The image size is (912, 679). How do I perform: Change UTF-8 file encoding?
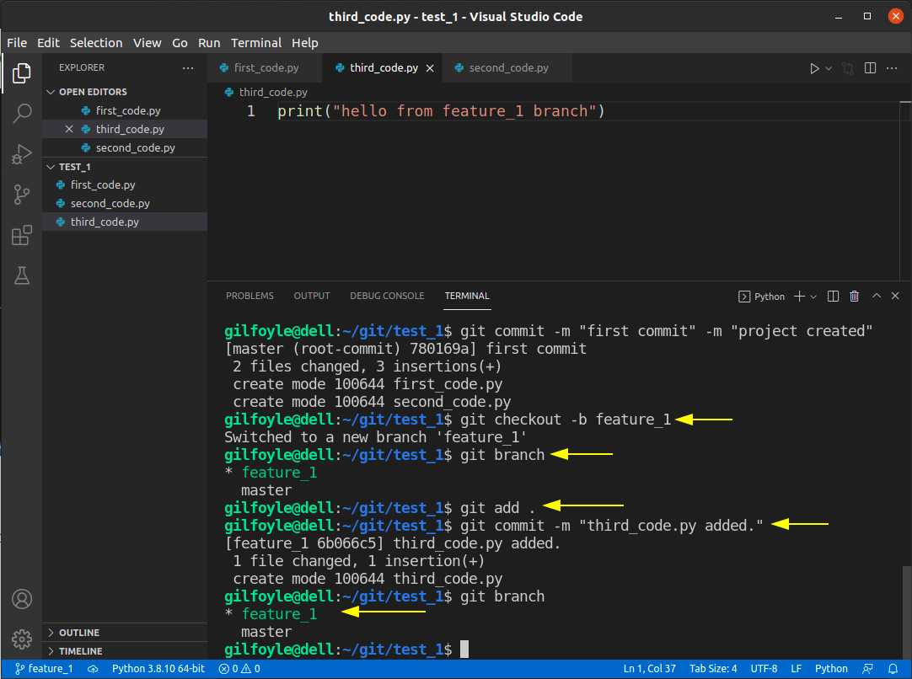tap(764, 669)
